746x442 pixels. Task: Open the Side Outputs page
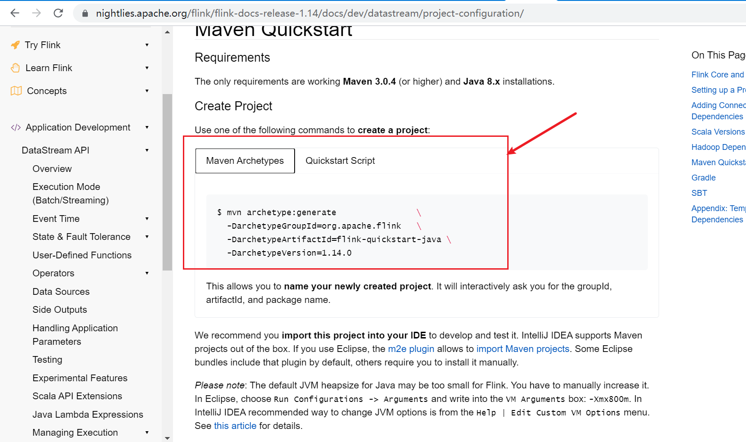coord(59,310)
